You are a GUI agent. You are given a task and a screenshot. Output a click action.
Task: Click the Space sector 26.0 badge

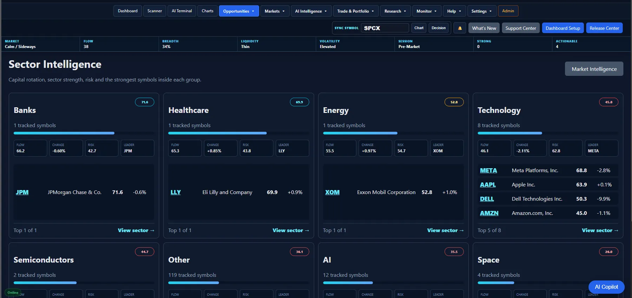(x=609, y=252)
